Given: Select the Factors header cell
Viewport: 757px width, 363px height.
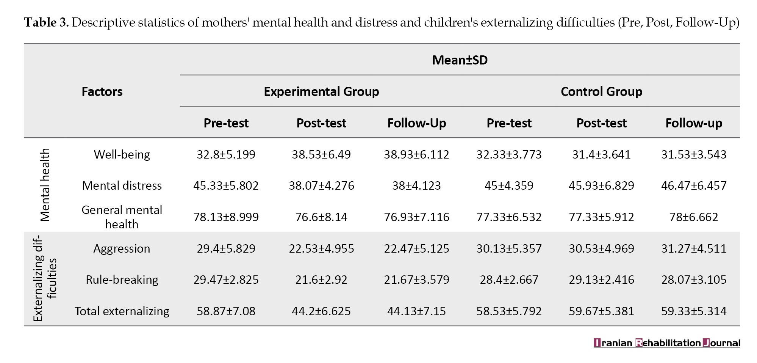Looking at the screenshot, I should (102, 91).
